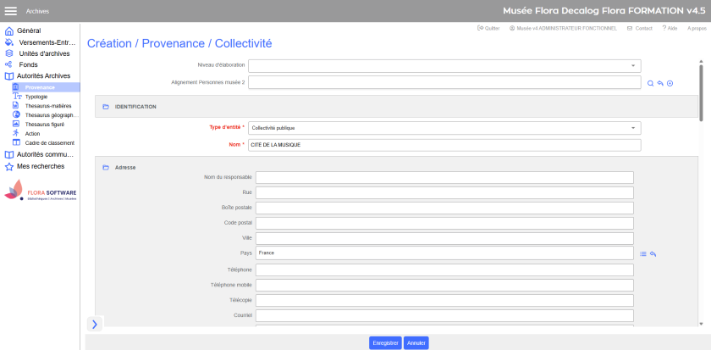Click the Nom du responsable input field
711x350 pixels.
[x=444, y=177]
